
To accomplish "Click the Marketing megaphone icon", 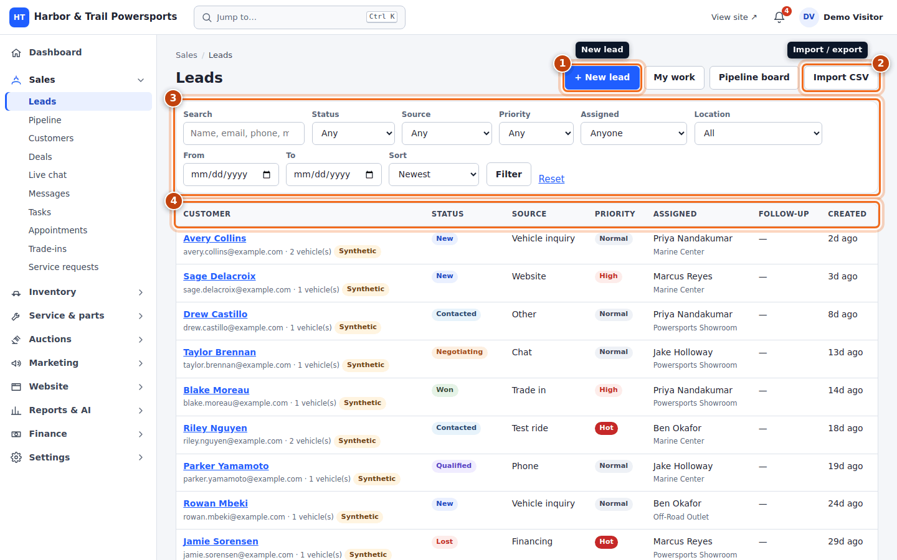I will (16, 363).
